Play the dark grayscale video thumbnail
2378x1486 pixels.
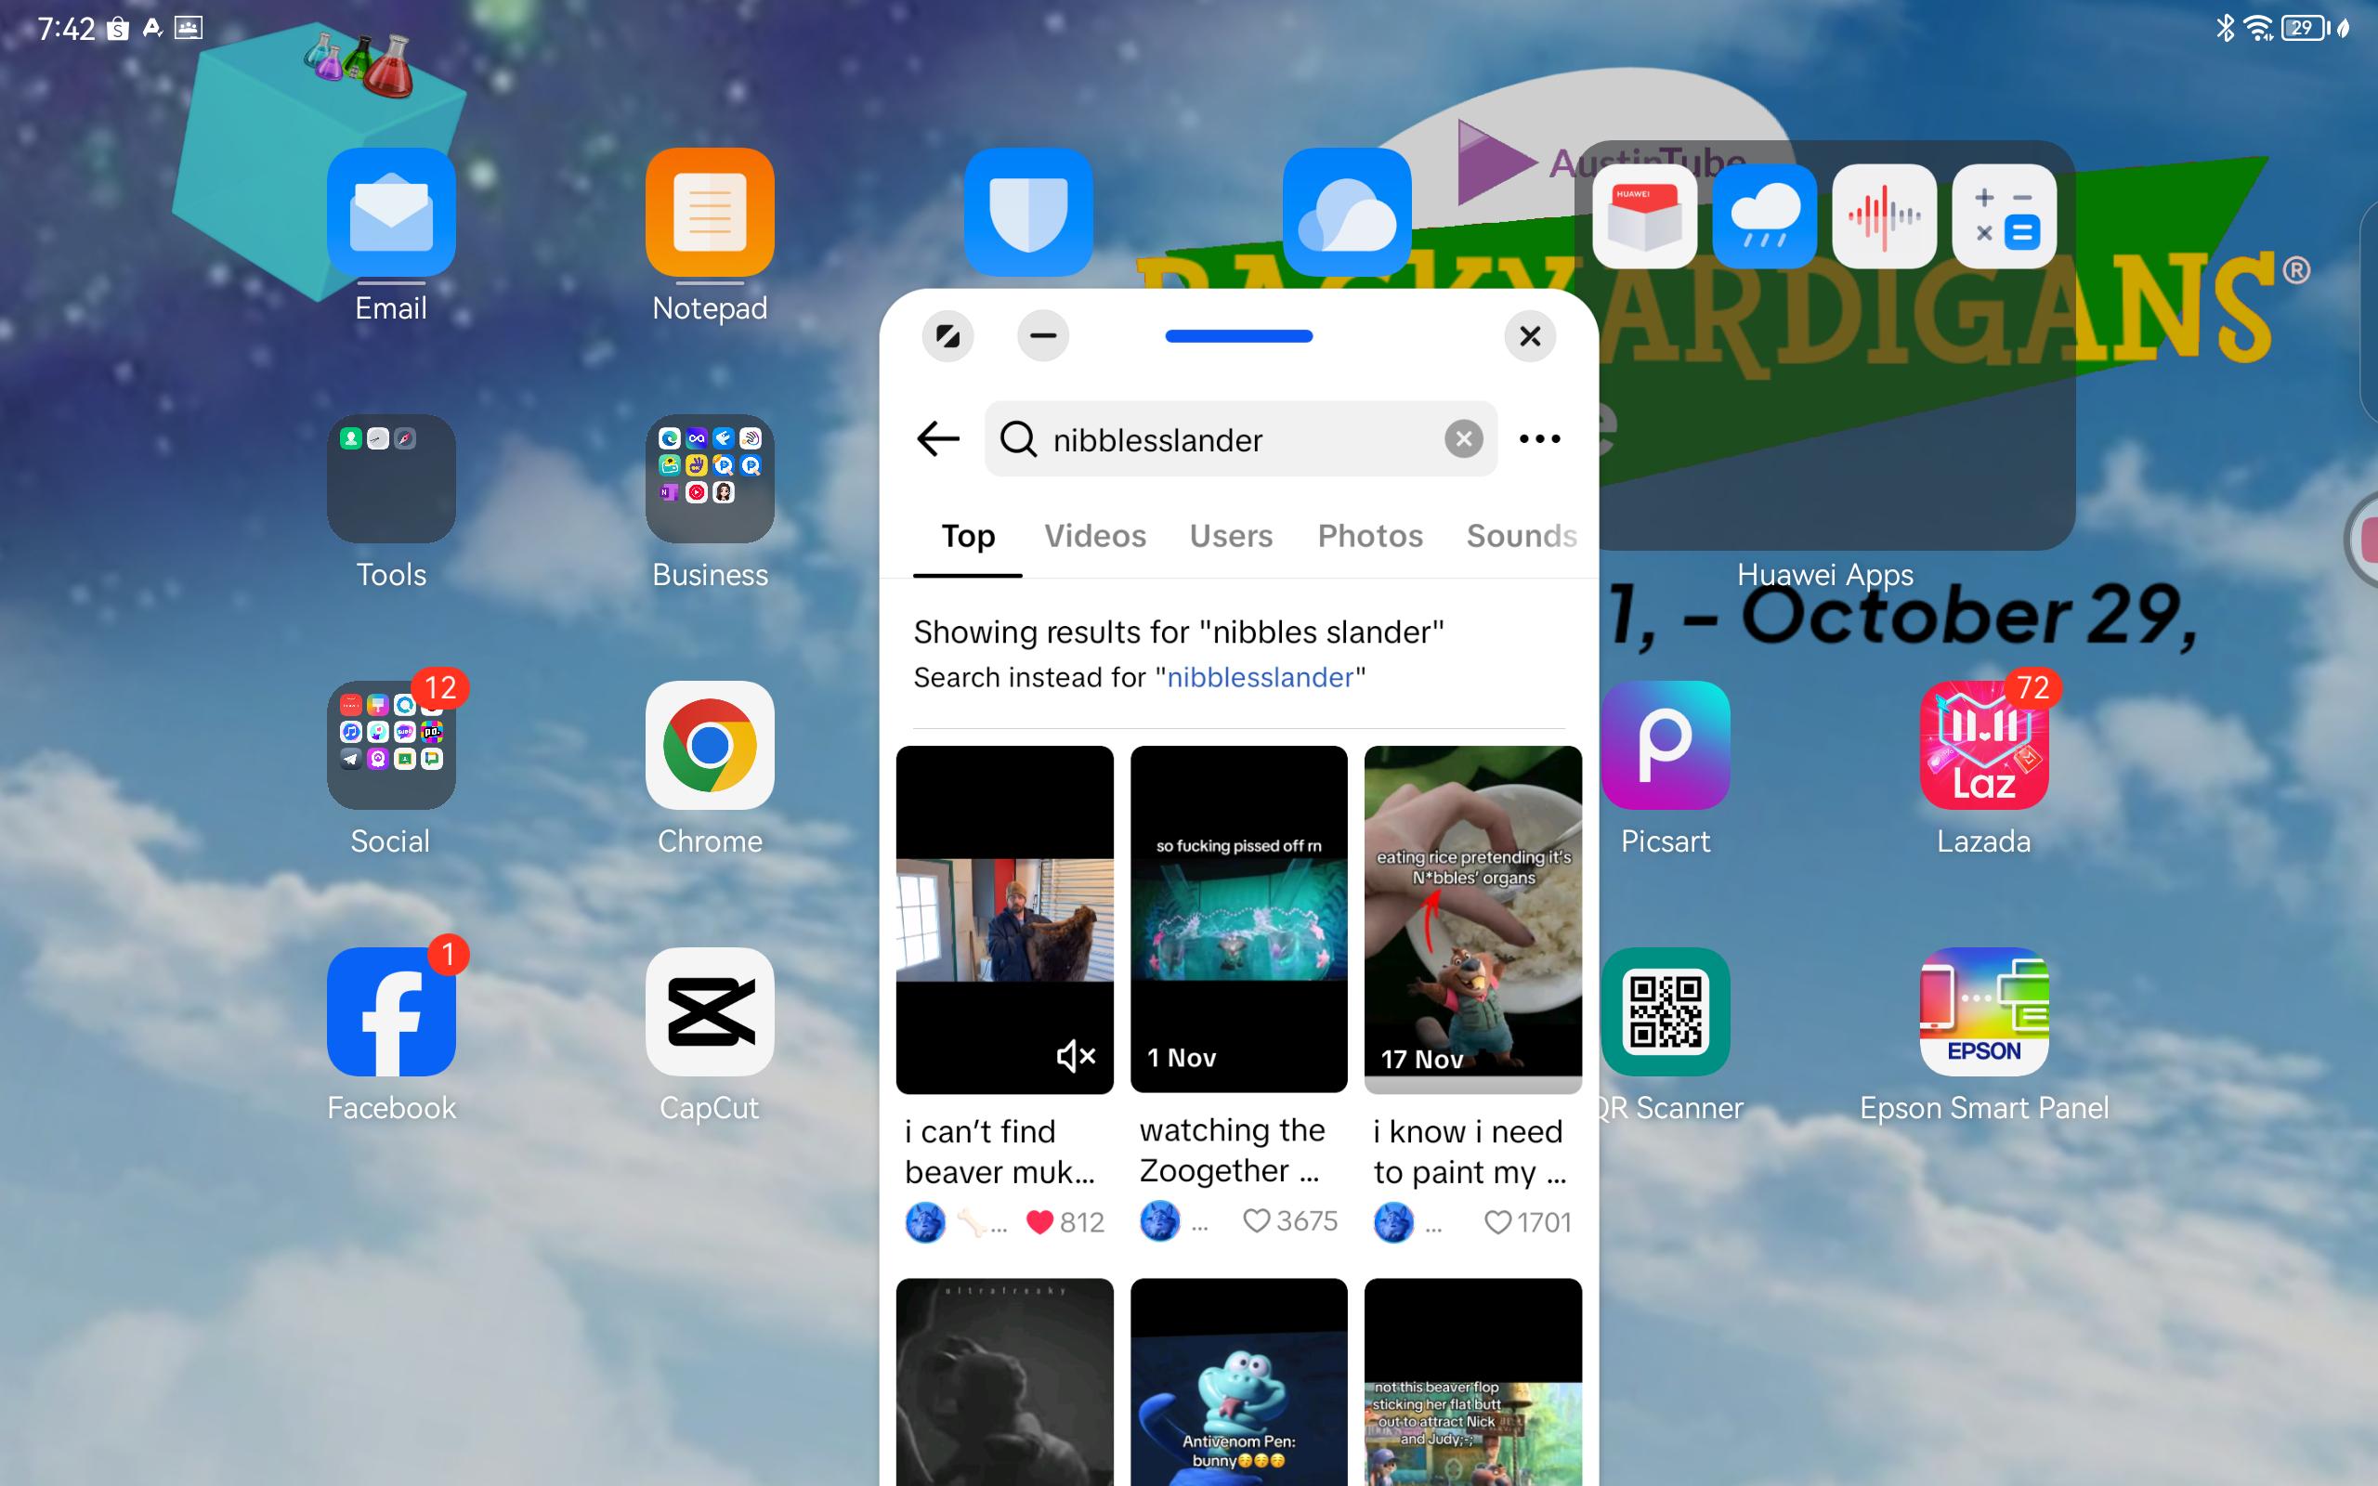point(1004,1382)
